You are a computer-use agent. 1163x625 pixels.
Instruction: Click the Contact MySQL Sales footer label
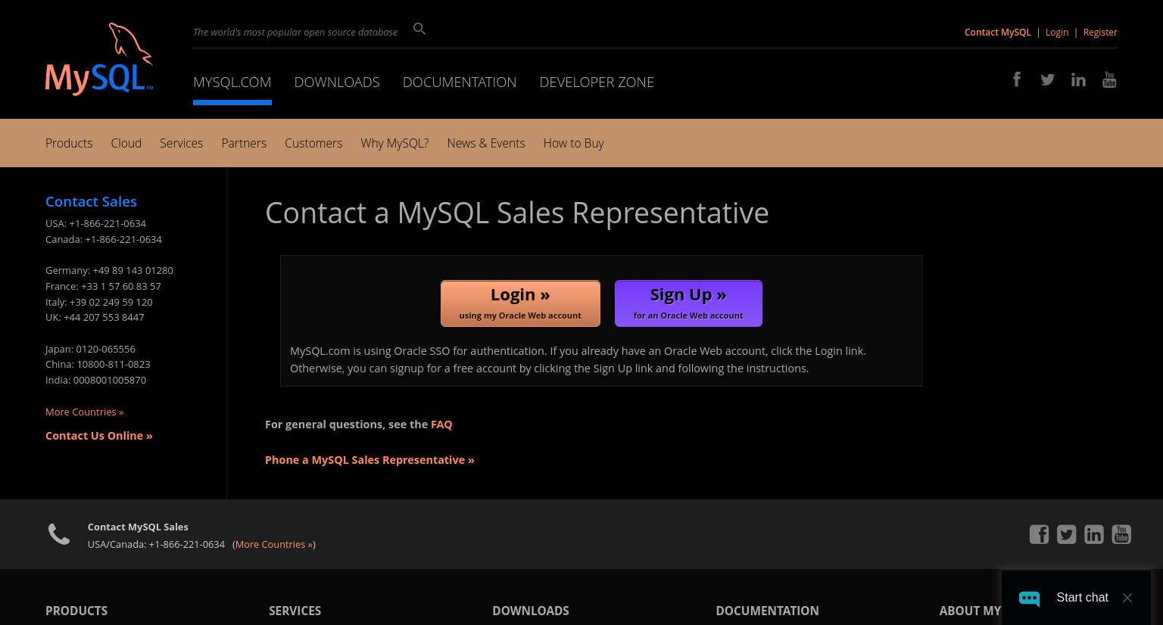tap(138, 527)
